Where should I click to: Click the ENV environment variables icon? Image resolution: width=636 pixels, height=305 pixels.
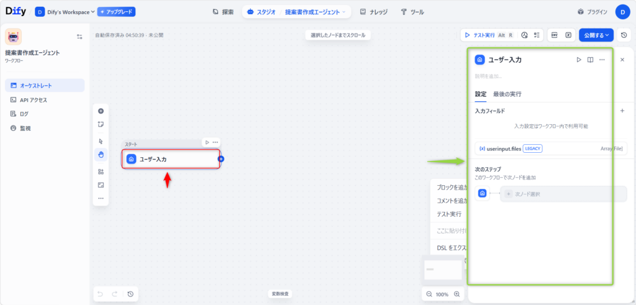pos(555,35)
